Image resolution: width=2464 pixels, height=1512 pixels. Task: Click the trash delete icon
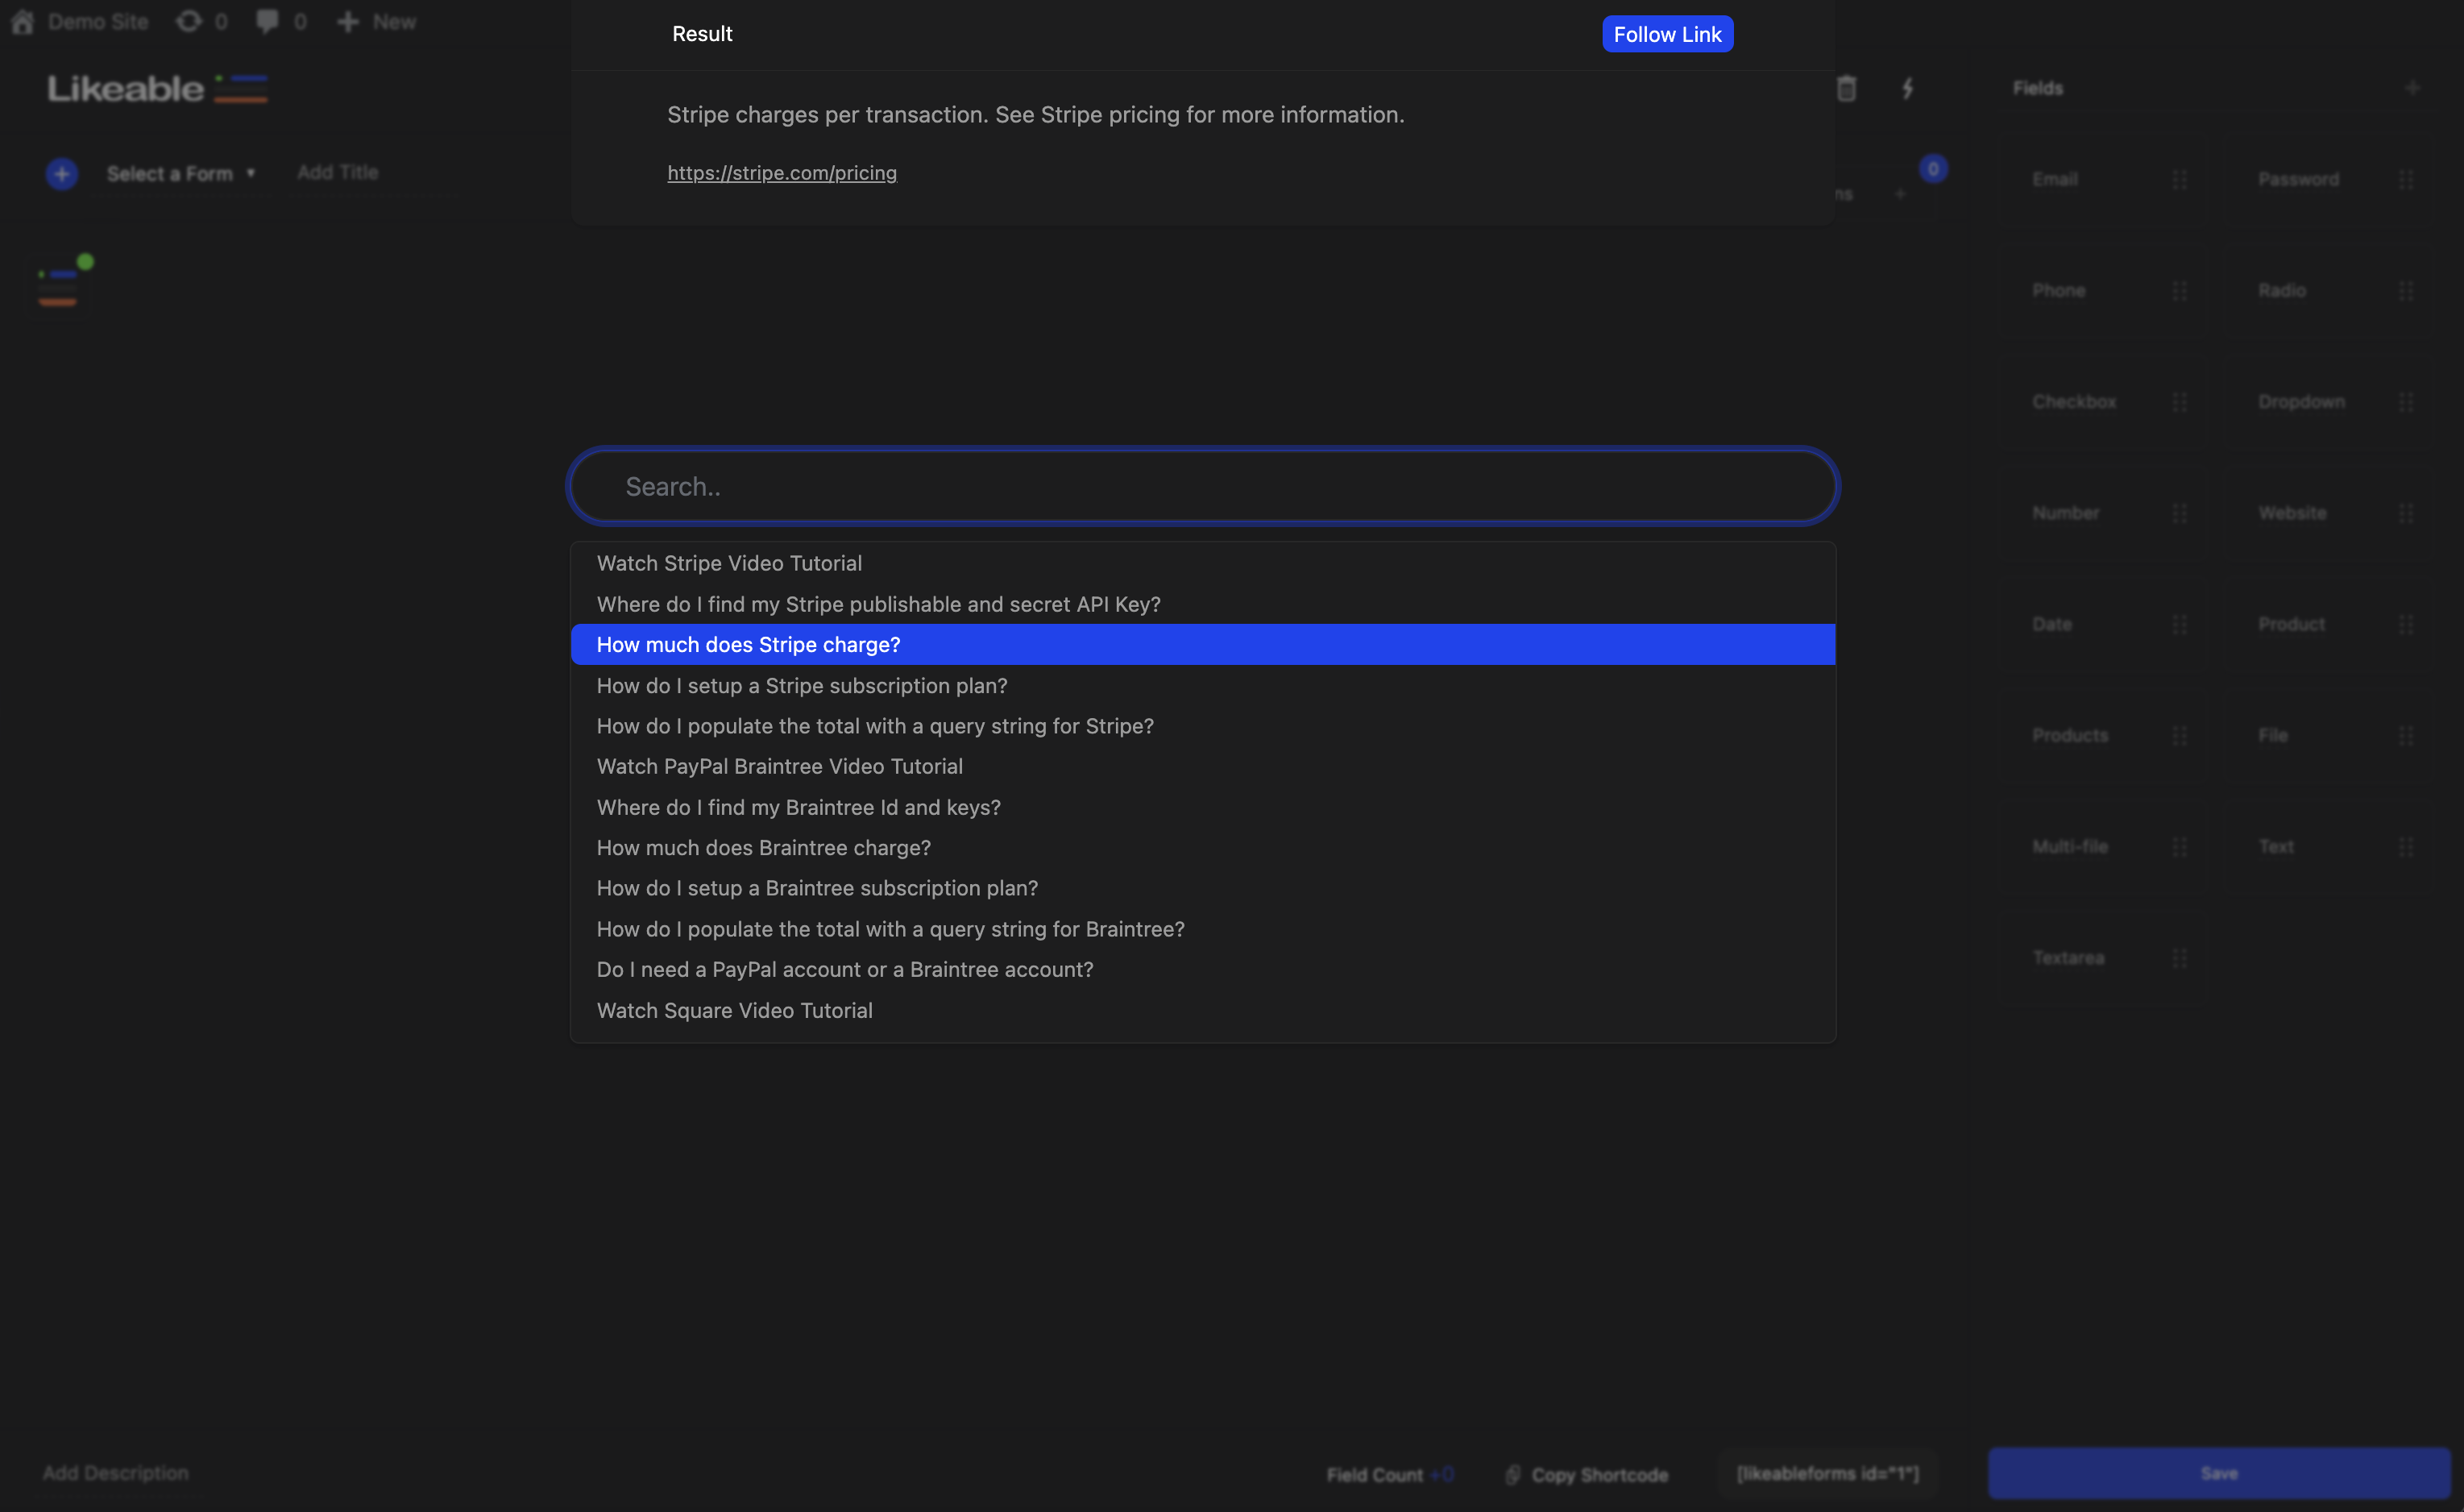click(x=1846, y=88)
